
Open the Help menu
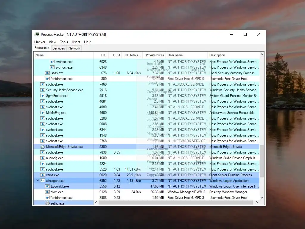pos(87,42)
